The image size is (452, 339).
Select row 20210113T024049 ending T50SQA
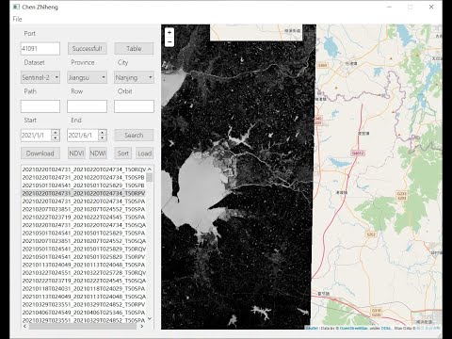(x=84, y=297)
